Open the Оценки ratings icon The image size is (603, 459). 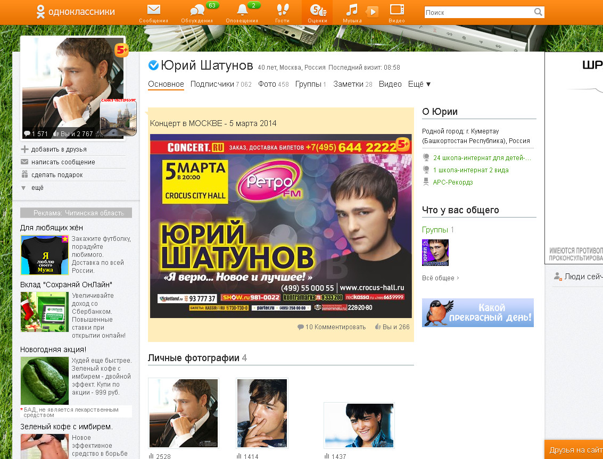[x=317, y=10]
